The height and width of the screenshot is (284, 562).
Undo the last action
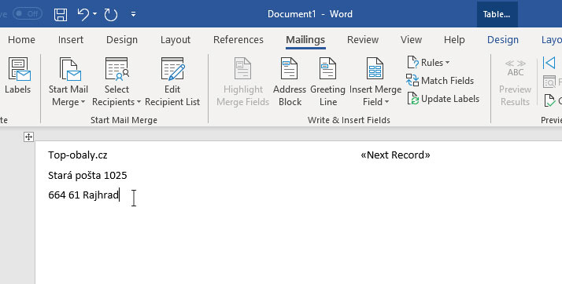[x=83, y=14]
